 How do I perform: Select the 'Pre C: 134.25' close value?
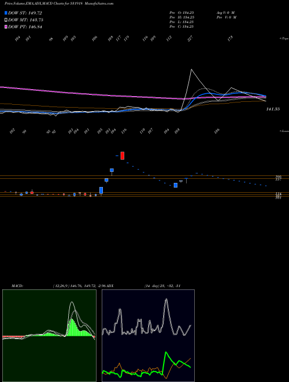click(181, 27)
